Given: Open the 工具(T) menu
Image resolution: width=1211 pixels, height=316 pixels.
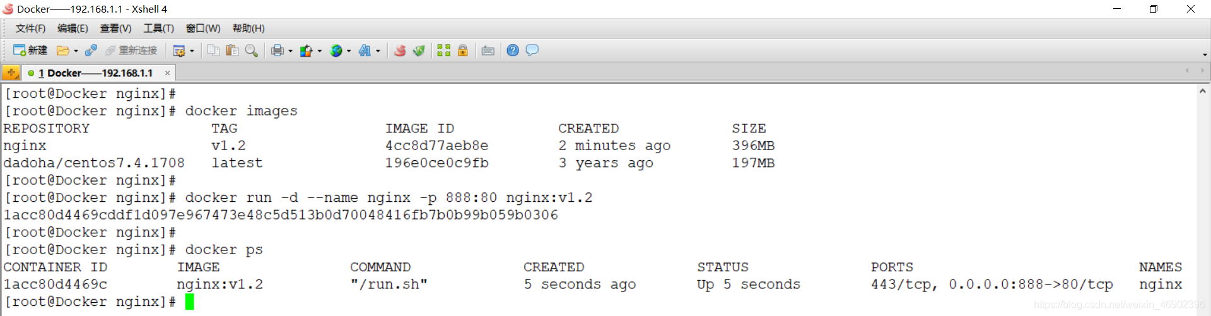Looking at the screenshot, I should (158, 28).
